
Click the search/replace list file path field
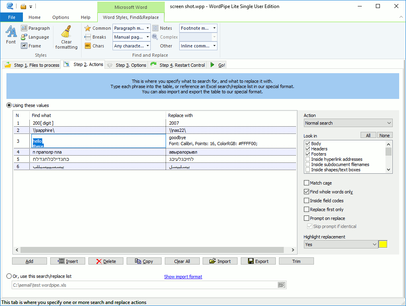[141, 285]
